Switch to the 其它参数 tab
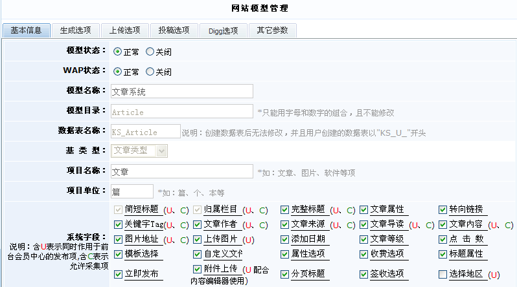Image resolution: width=517 pixels, height=287 pixels. 272,30
